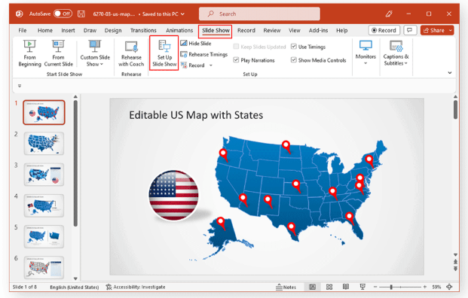Screen dimensions: 468x298
Task: Open Set Up Slide Show dialog
Action: coord(164,53)
